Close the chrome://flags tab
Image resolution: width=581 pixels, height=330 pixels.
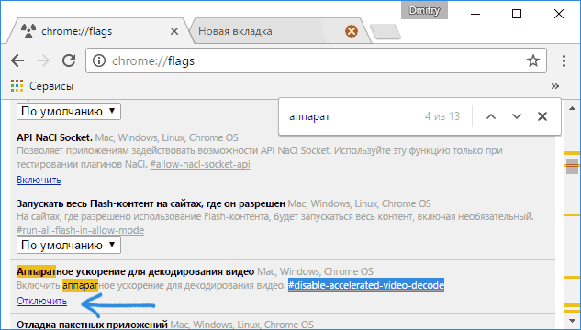point(173,31)
